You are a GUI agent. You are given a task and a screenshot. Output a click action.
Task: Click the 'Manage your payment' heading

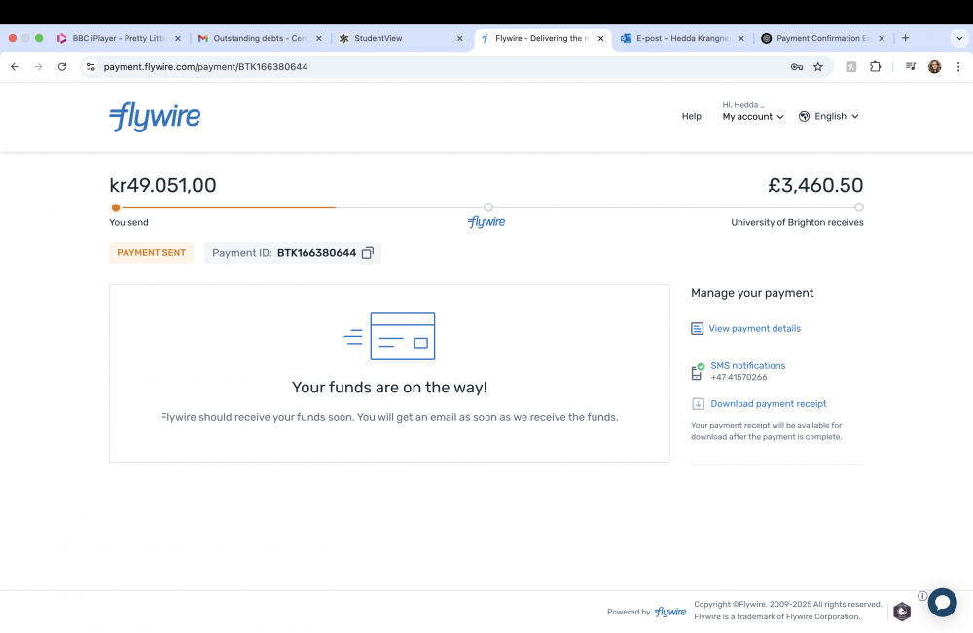coord(752,293)
